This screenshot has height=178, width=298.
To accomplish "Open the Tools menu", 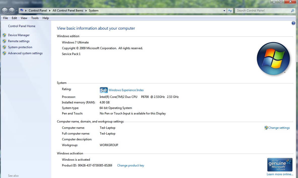I will (35, 18).
